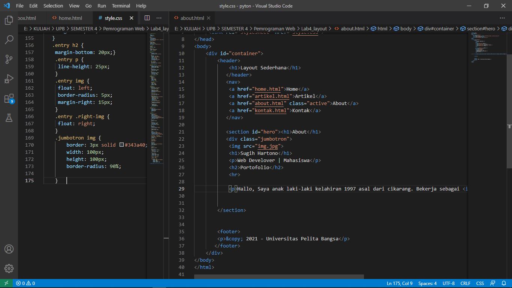Viewport: 512px width, 288px height.
Task: Click the CRLF line ending indicator
Action: (x=465, y=283)
